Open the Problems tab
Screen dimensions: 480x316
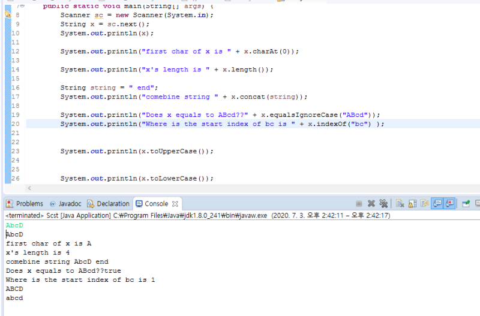click(x=25, y=204)
